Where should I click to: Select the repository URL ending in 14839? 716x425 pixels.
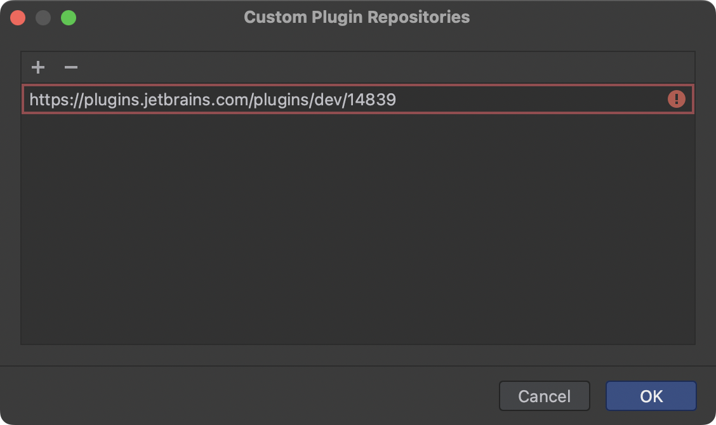(213, 99)
